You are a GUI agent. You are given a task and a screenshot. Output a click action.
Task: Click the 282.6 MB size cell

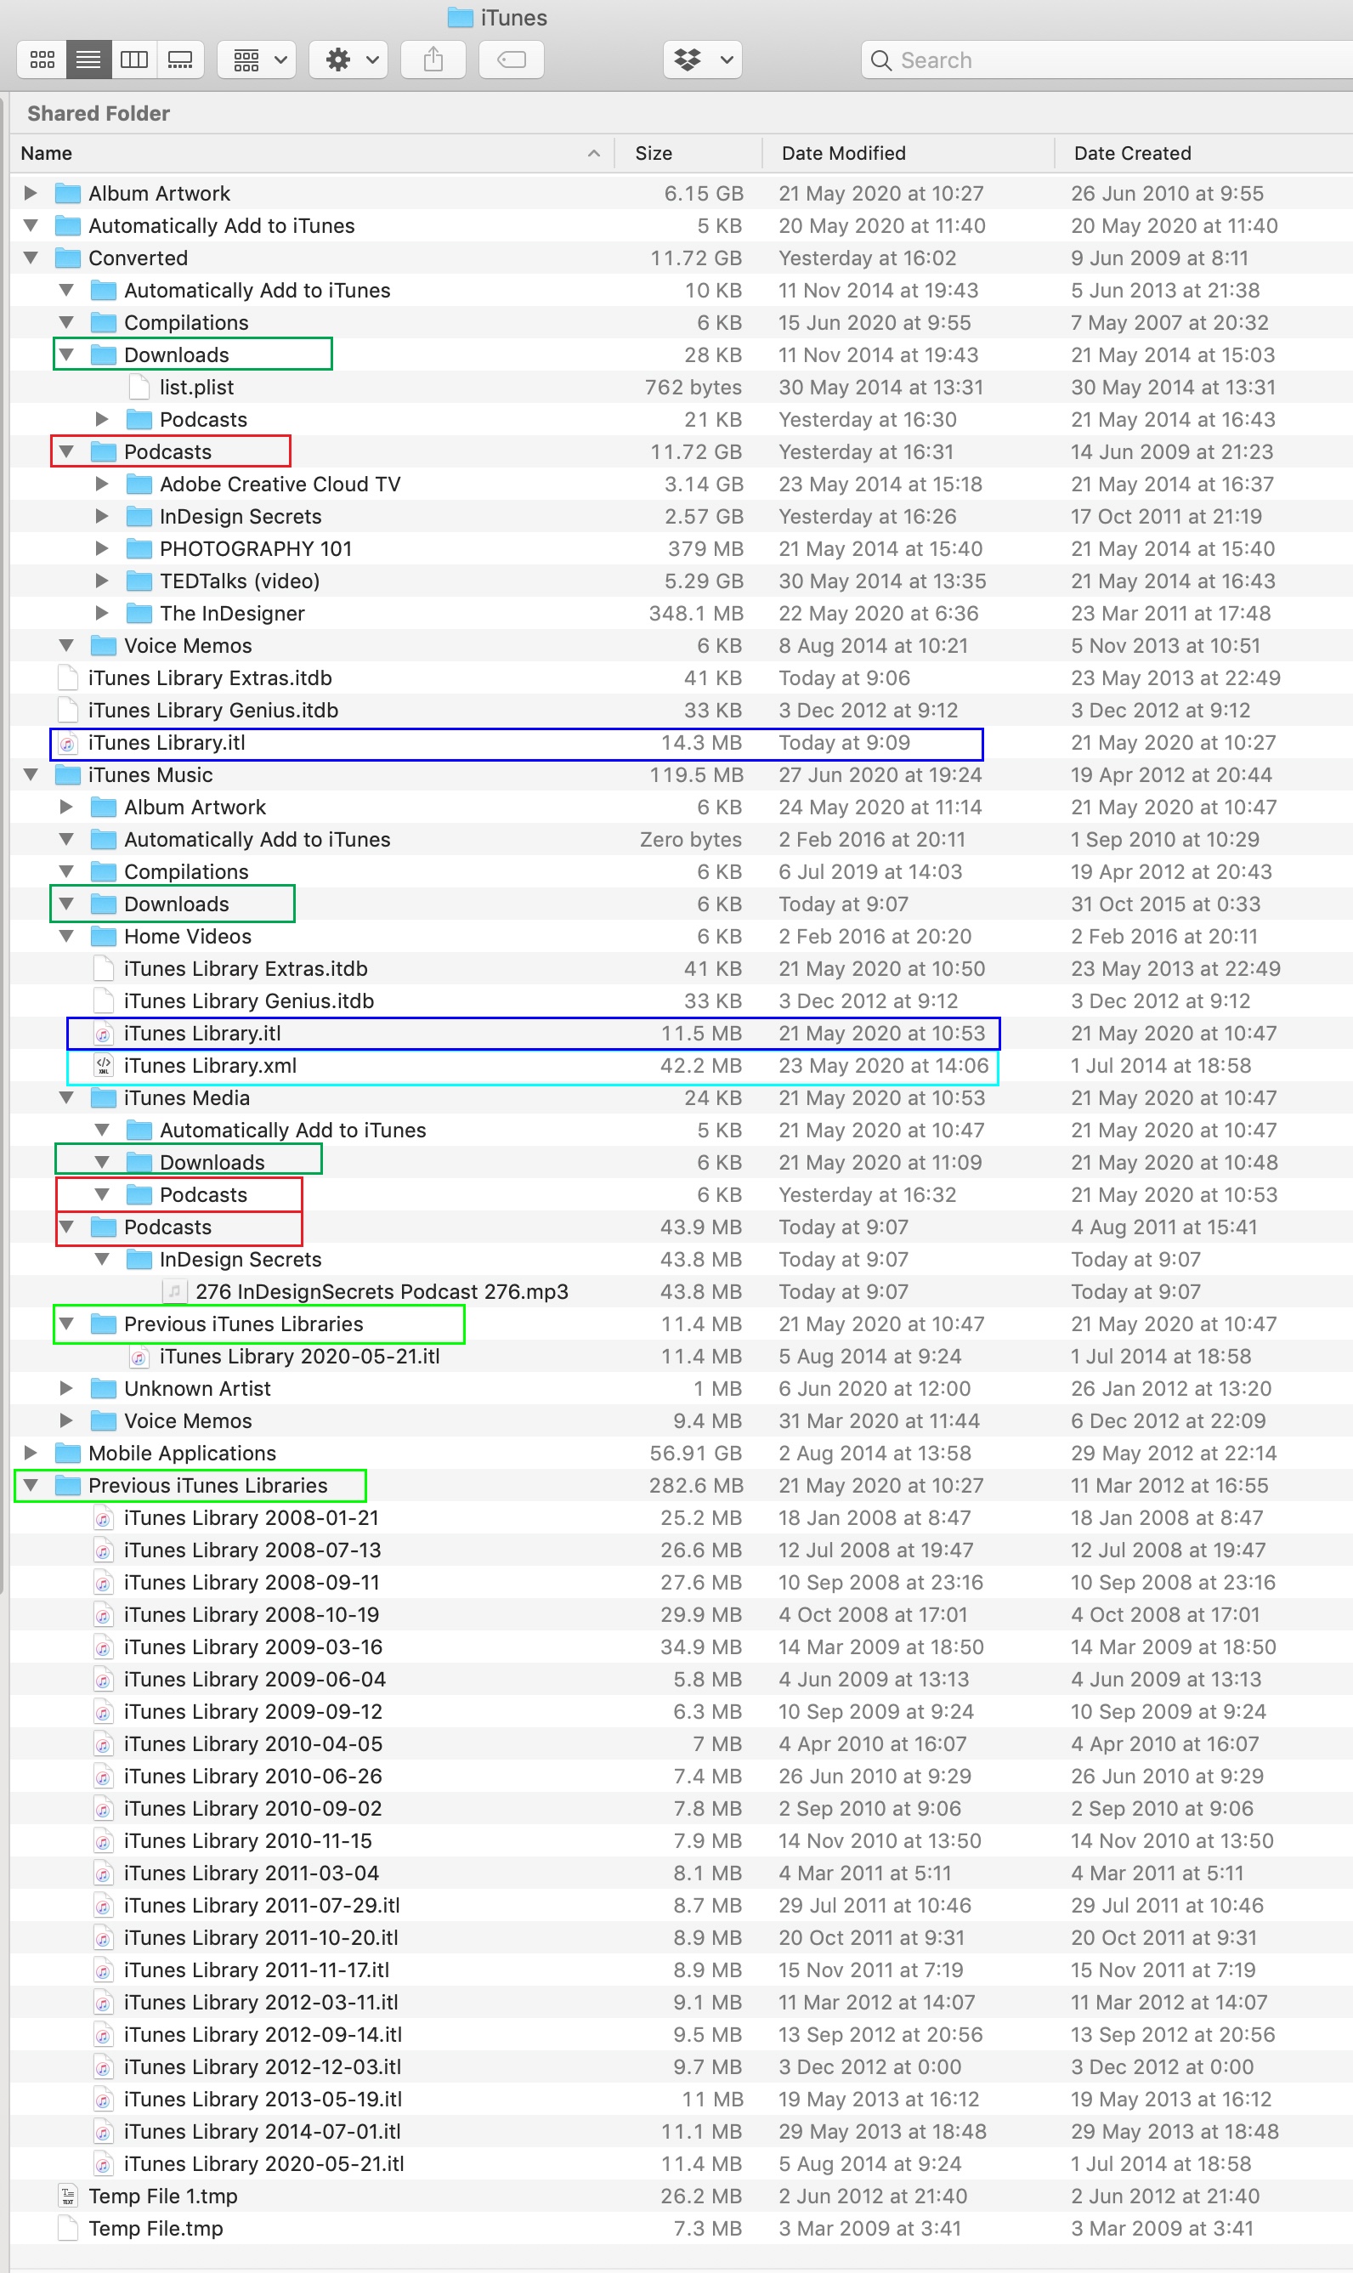697,1486
